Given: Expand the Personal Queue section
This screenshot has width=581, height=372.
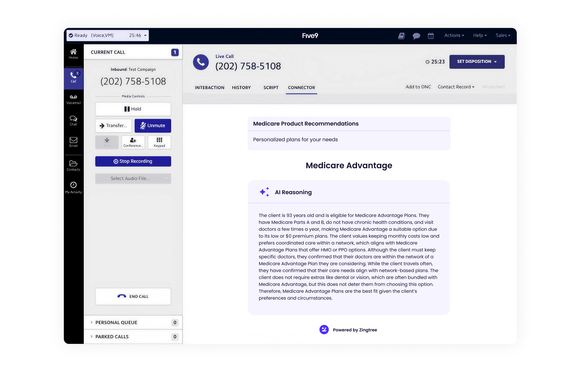Looking at the screenshot, I should pyautogui.click(x=116, y=323).
